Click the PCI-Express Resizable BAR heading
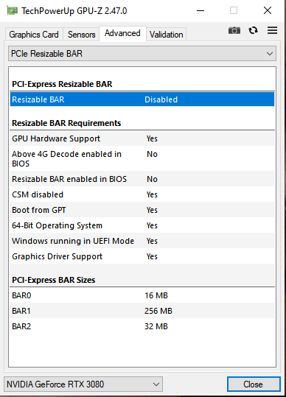This screenshot has width=286, height=397. click(x=62, y=84)
